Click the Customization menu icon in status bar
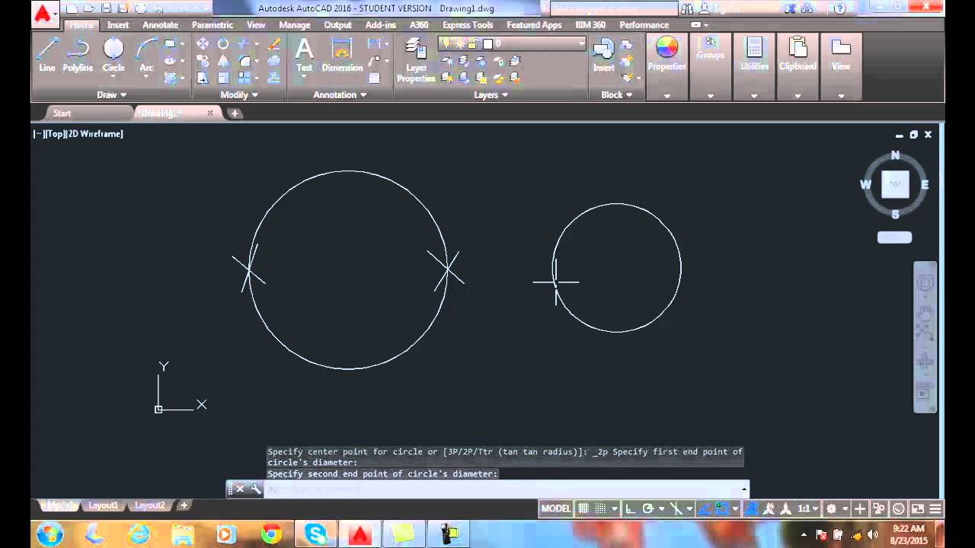Screen dimensions: 975x548 tap(936, 508)
